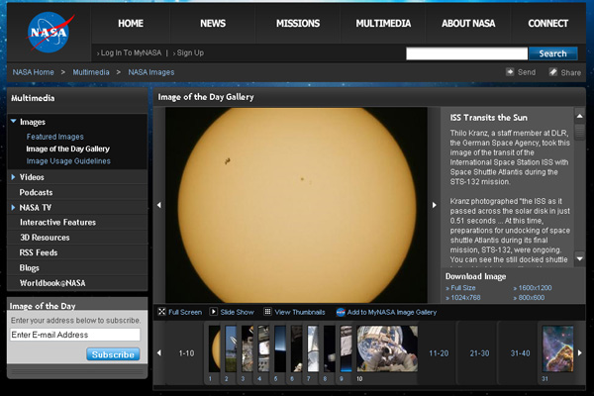The width and height of the screenshot is (594, 396).
Task: Open the MISSIONS menu
Action: (298, 24)
